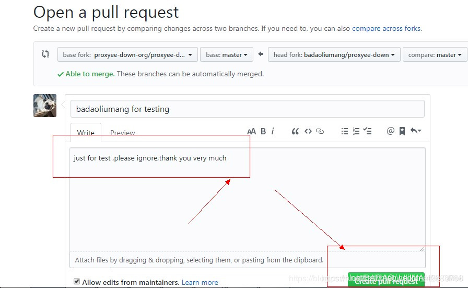Viewport: 468px width, 288px height.
Task: Follow the compare across forks link
Action: [x=387, y=29]
